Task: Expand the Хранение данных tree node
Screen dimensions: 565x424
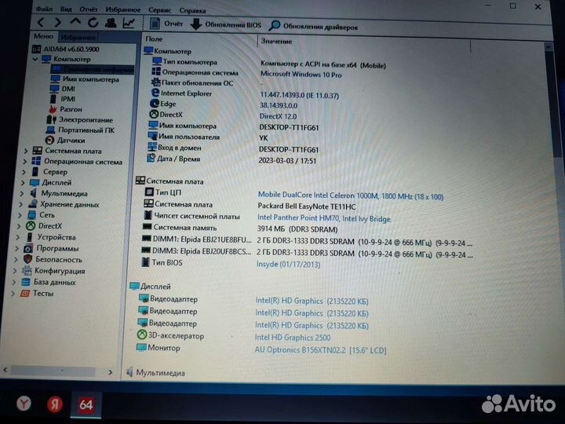Action: [x=20, y=204]
